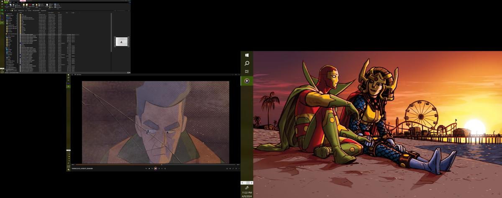Screen dimensions: 502x198
Task: Skip to the previous track in Media Player
Action: (149, 168)
